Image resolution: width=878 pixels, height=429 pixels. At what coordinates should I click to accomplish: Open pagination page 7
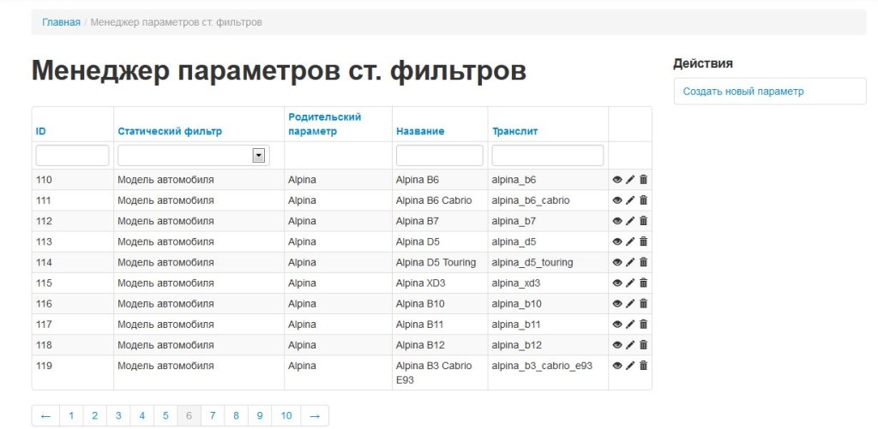[x=213, y=415]
